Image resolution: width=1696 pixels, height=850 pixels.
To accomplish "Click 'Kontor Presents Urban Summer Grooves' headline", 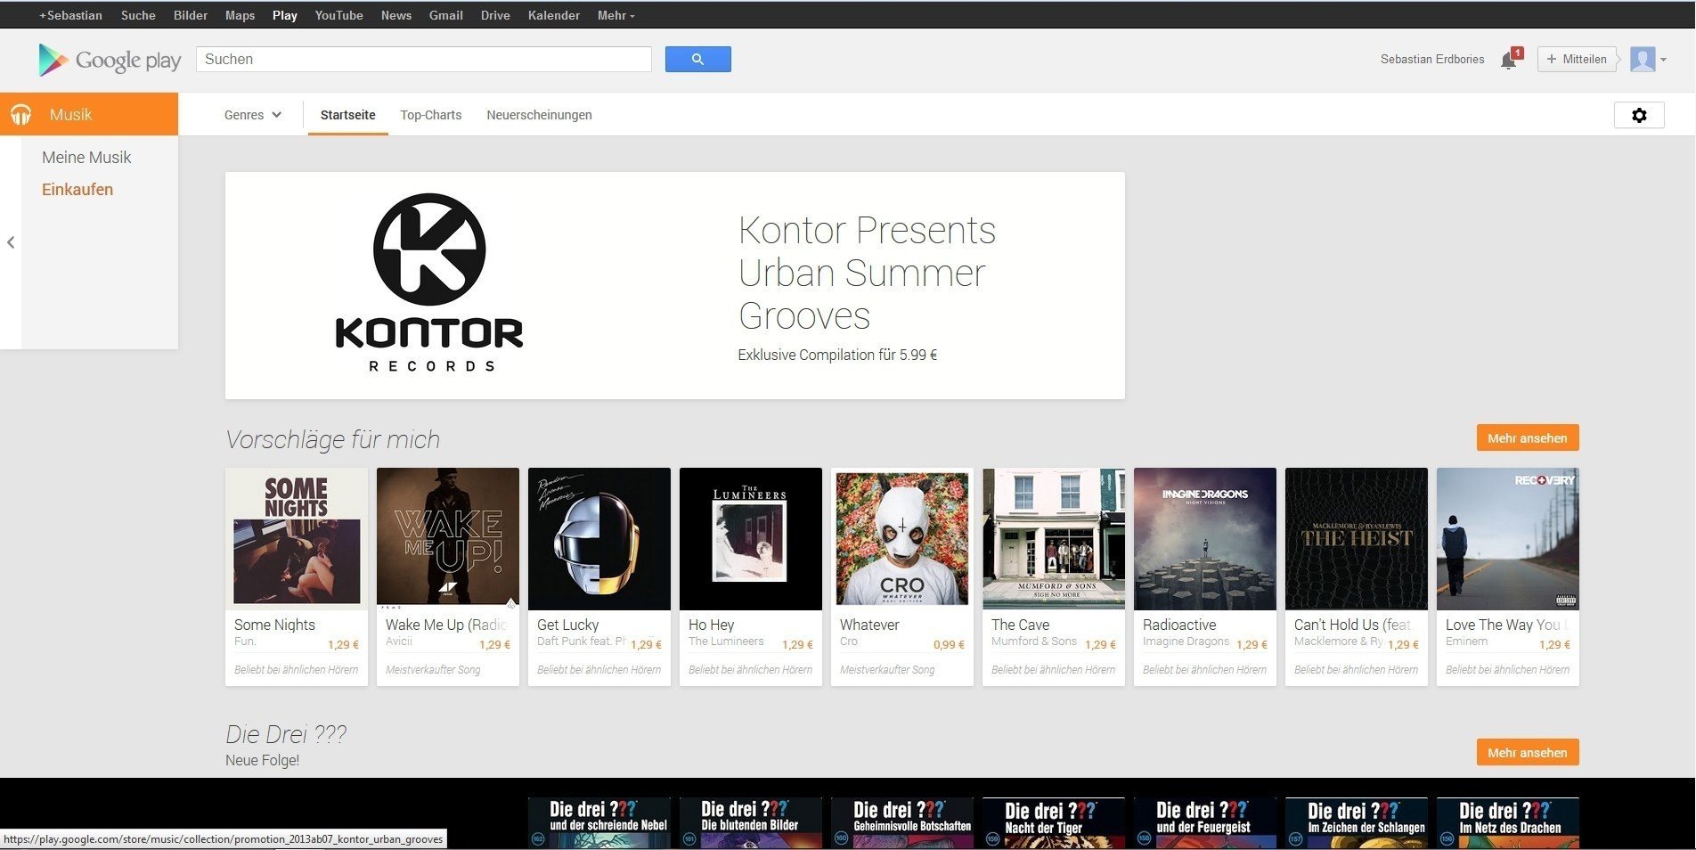I will 867,273.
